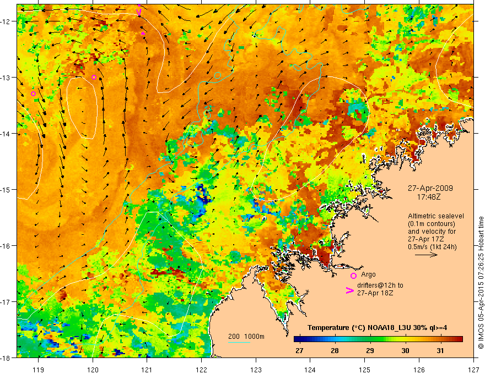Click the cyan depth contour legend line
The height and width of the screenshot is (374, 485).
(x=239, y=343)
